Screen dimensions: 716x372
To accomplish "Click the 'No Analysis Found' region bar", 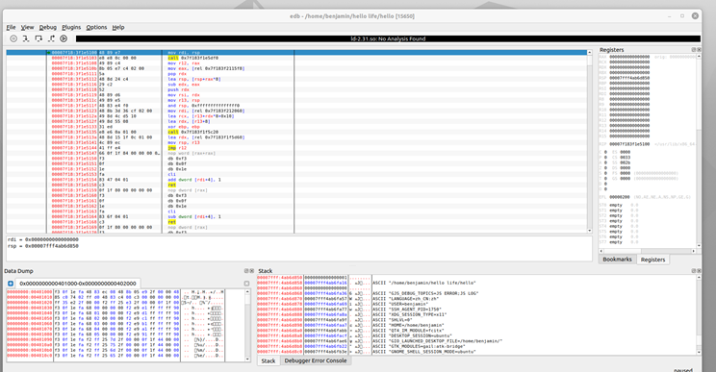I will (388, 38).
